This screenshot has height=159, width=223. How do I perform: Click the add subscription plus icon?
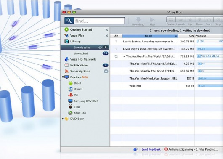pyautogui.click(x=106, y=71)
